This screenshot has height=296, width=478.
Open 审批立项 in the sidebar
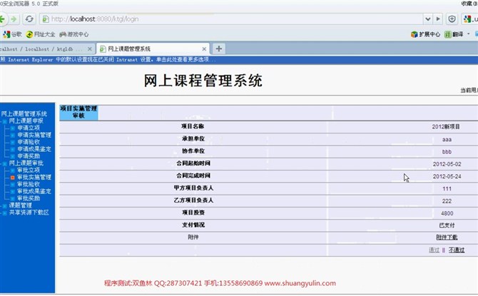pos(29,170)
